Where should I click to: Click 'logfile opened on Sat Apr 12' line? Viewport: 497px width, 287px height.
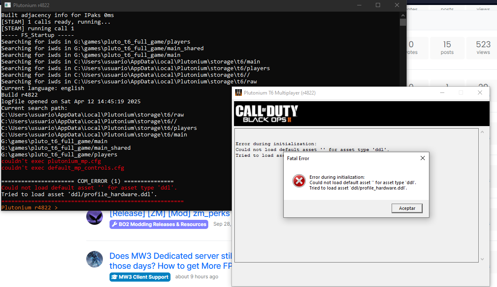click(71, 101)
